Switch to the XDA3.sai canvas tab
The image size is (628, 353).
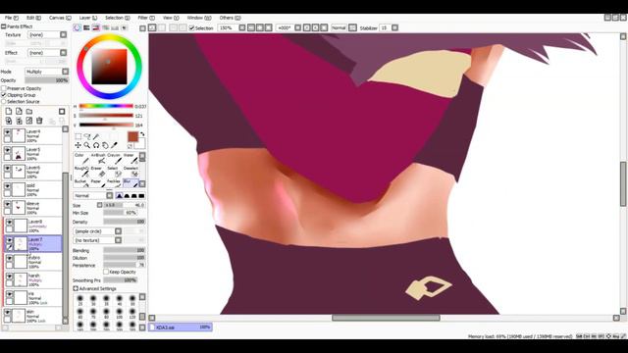click(181, 327)
